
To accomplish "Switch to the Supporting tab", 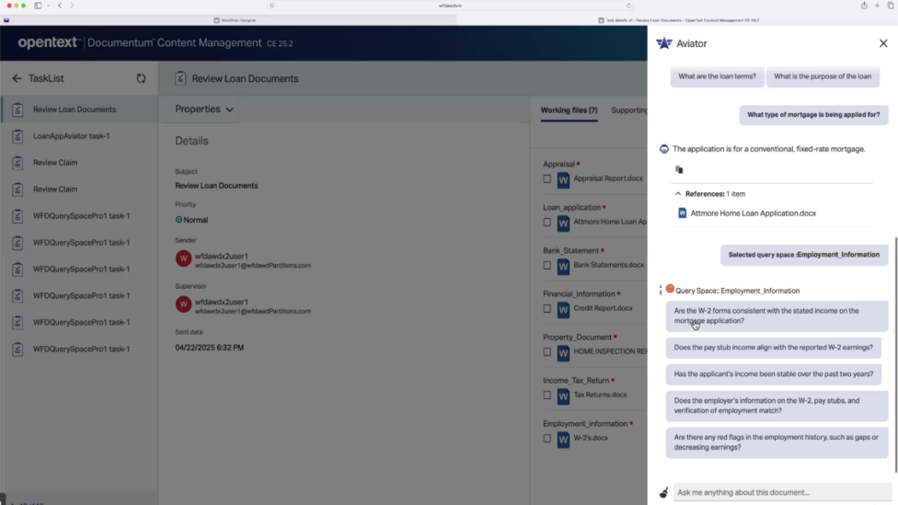I will click(628, 110).
